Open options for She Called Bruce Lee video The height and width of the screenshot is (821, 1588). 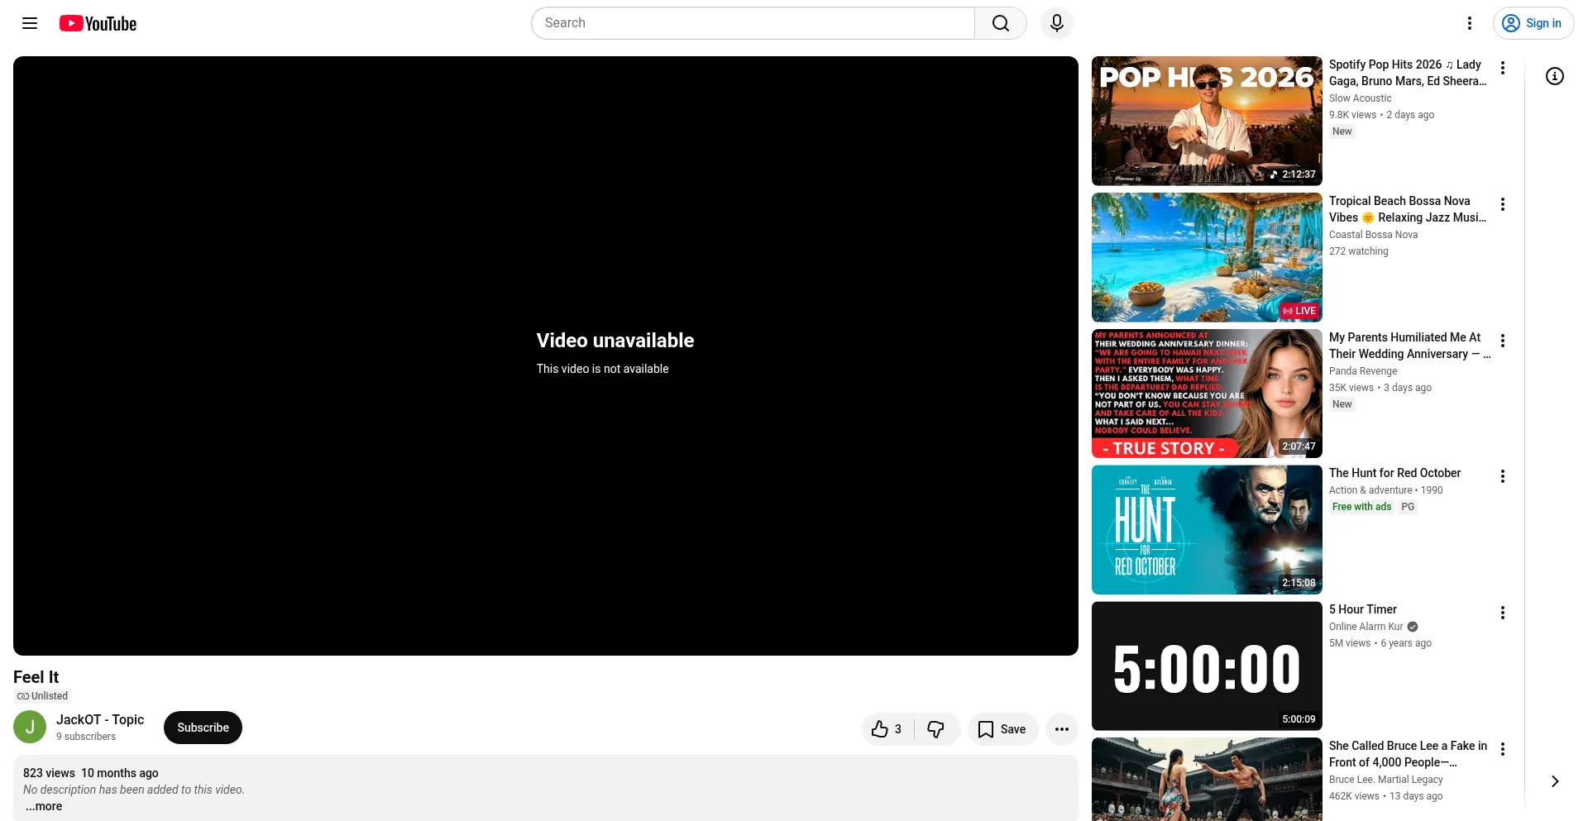coord(1503,749)
